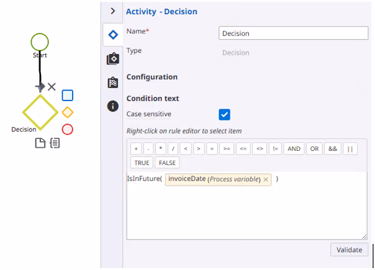Screen dimensions: 375x270
Task: Select the green Start circle node
Action: click(x=40, y=42)
